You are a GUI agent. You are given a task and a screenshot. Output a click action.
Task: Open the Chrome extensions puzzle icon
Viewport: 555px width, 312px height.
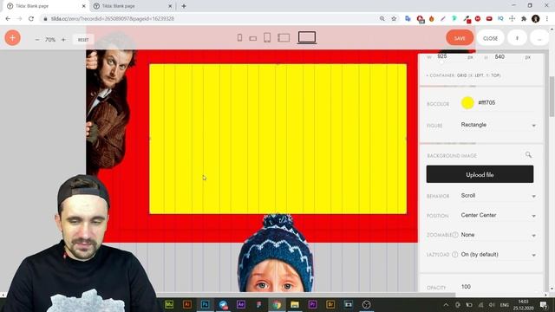524,18
